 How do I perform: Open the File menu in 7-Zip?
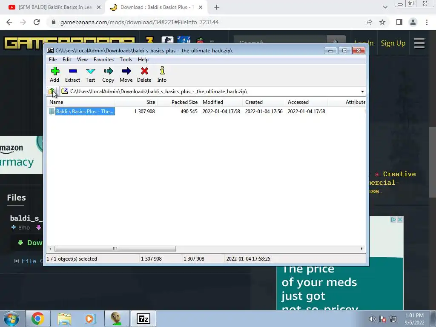[x=53, y=60]
